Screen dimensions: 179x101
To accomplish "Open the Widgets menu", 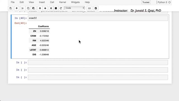I will pos(75,2).
